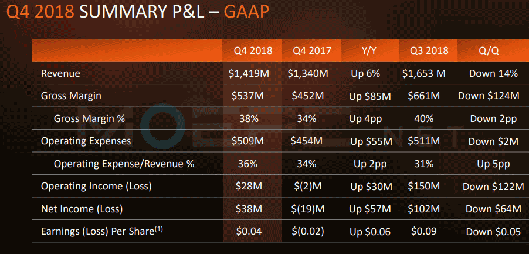Select the 'Gross Margin' dollar row label
The image size is (529, 254).
point(71,96)
